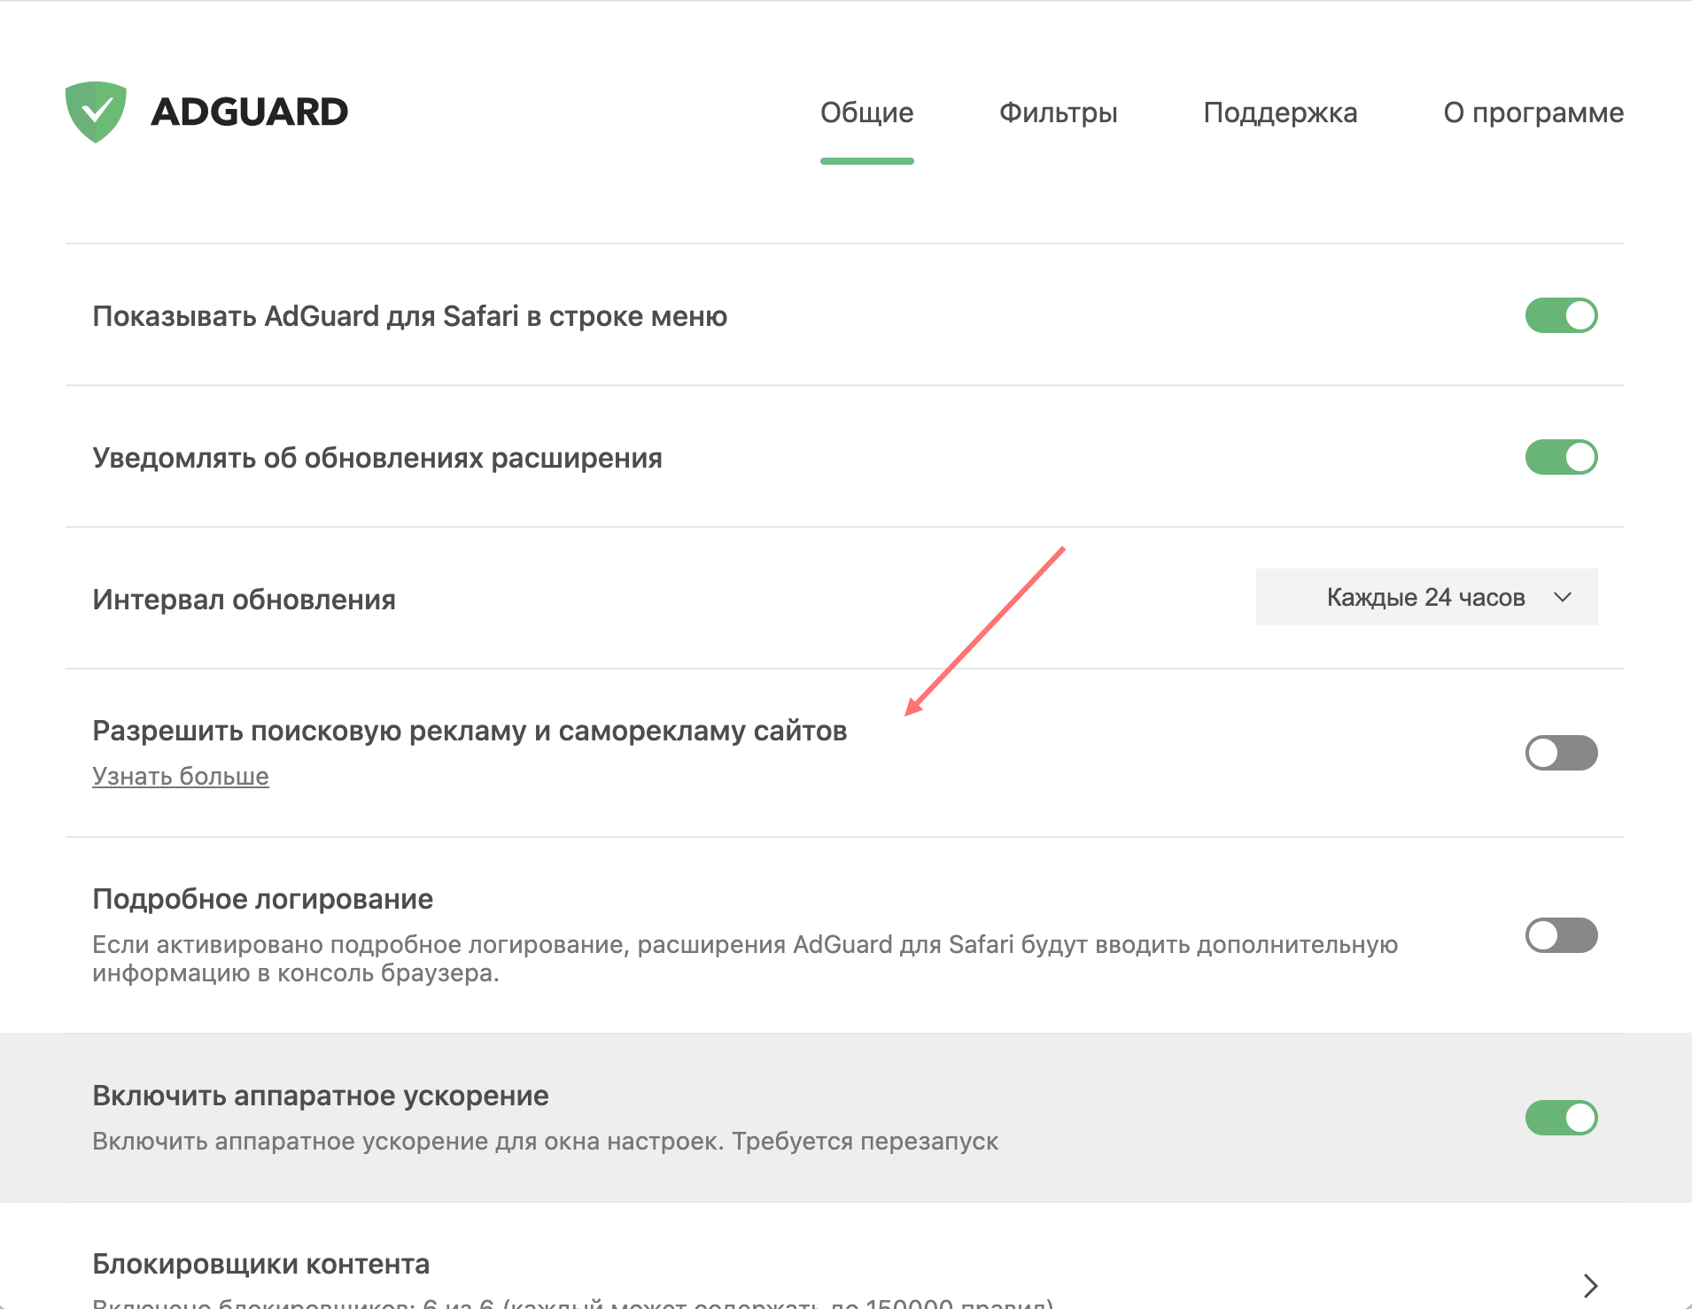Viewport: 1692px width, 1309px height.
Task: Go to the Поддержка tab
Action: coord(1279,113)
